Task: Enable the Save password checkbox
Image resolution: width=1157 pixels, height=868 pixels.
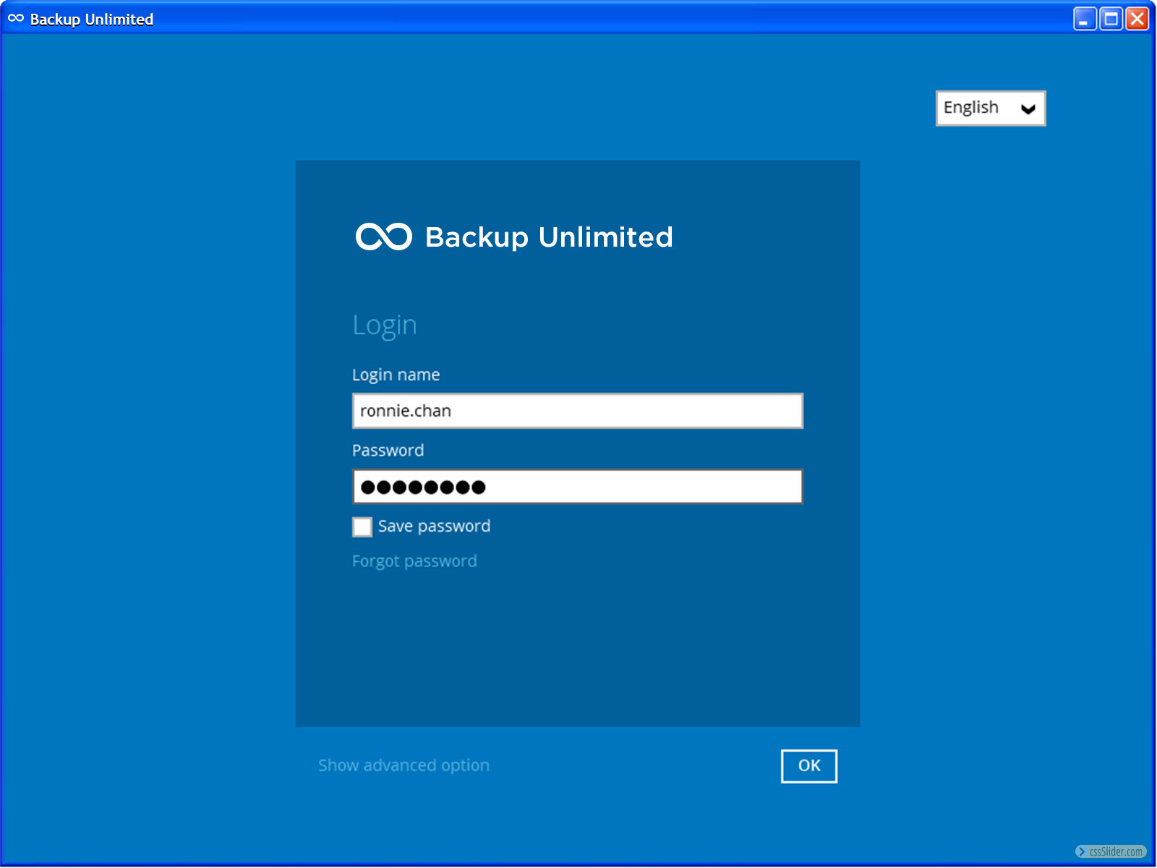Action: tap(362, 527)
